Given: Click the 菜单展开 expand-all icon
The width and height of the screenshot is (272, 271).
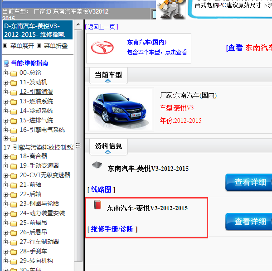Looking at the screenshot, I should pos(5,46).
